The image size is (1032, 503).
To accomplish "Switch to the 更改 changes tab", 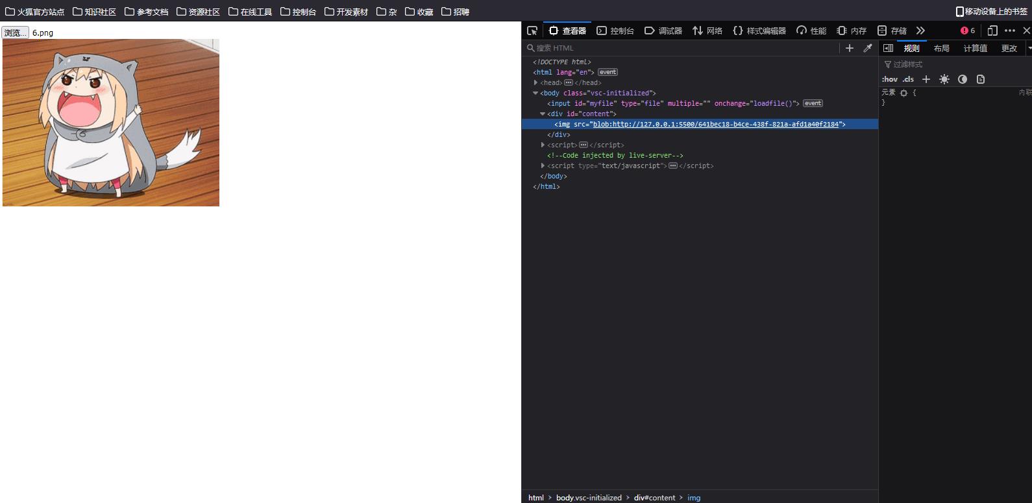I will tap(1009, 48).
